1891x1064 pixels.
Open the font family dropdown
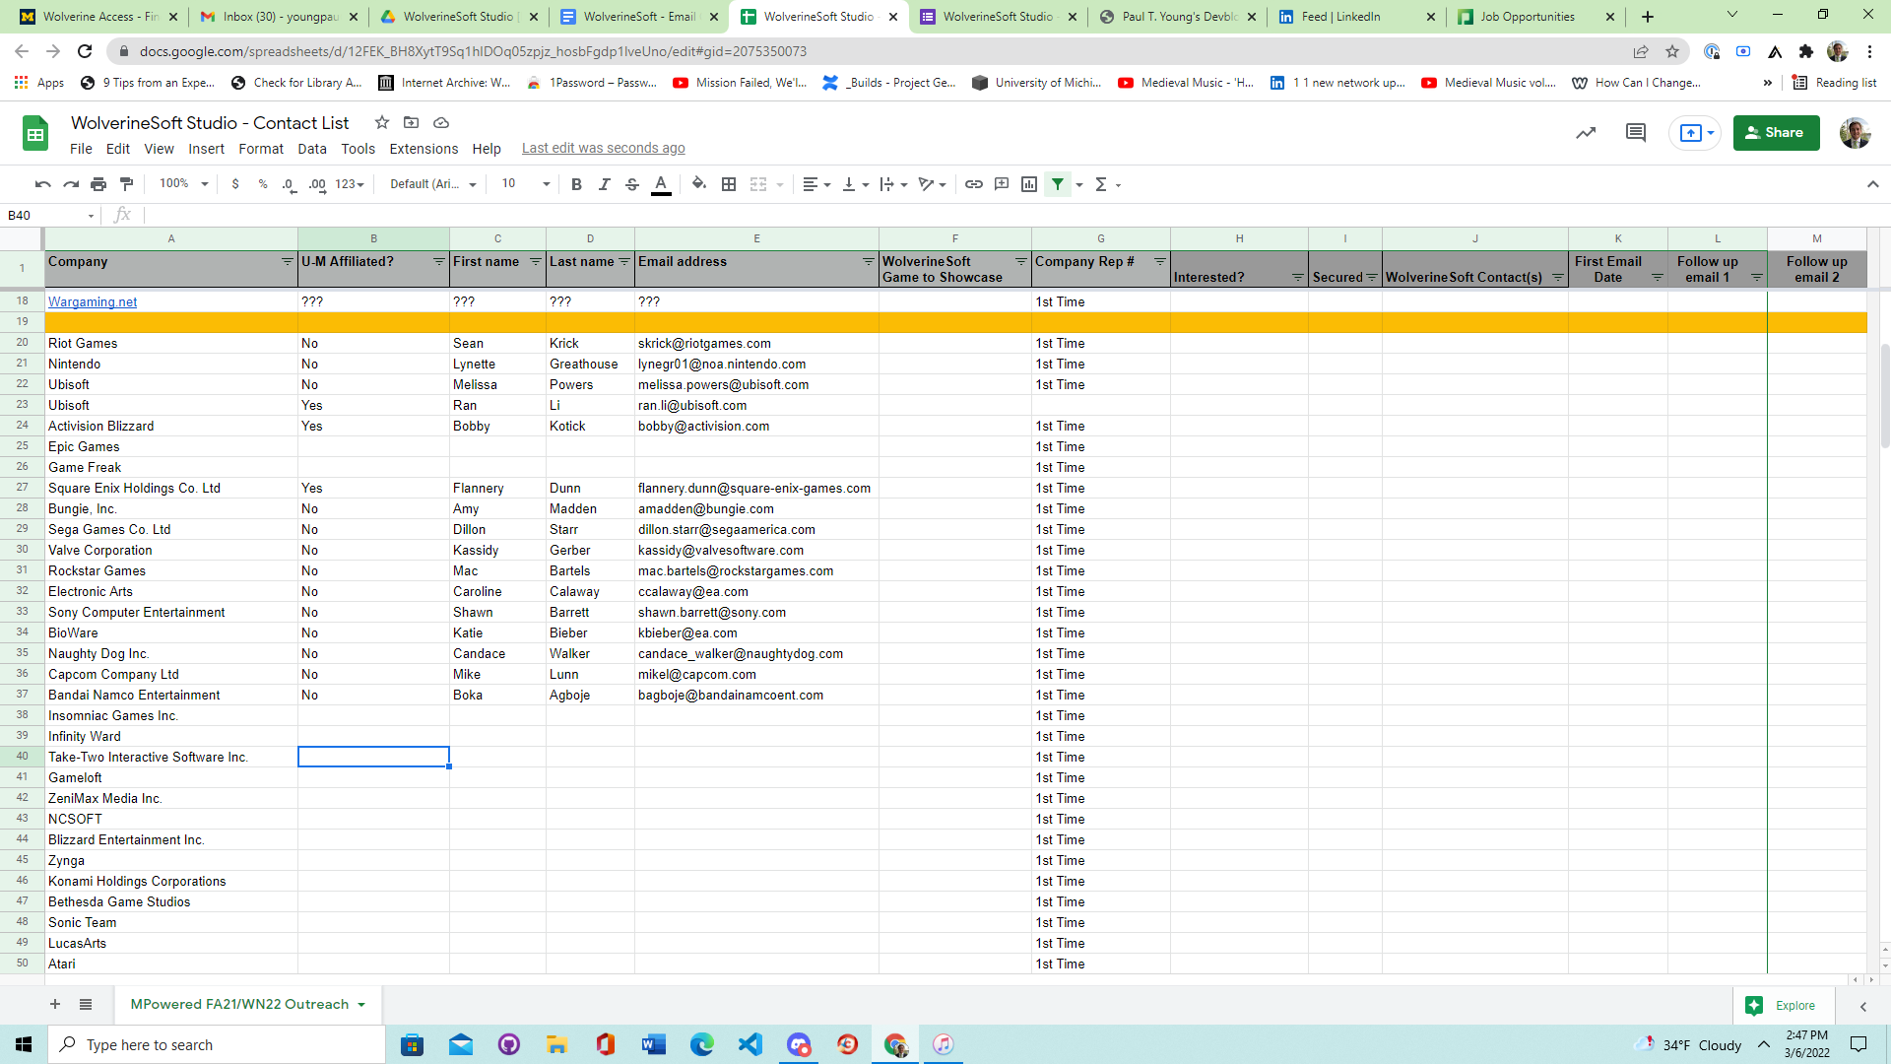[x=433, y=184]
